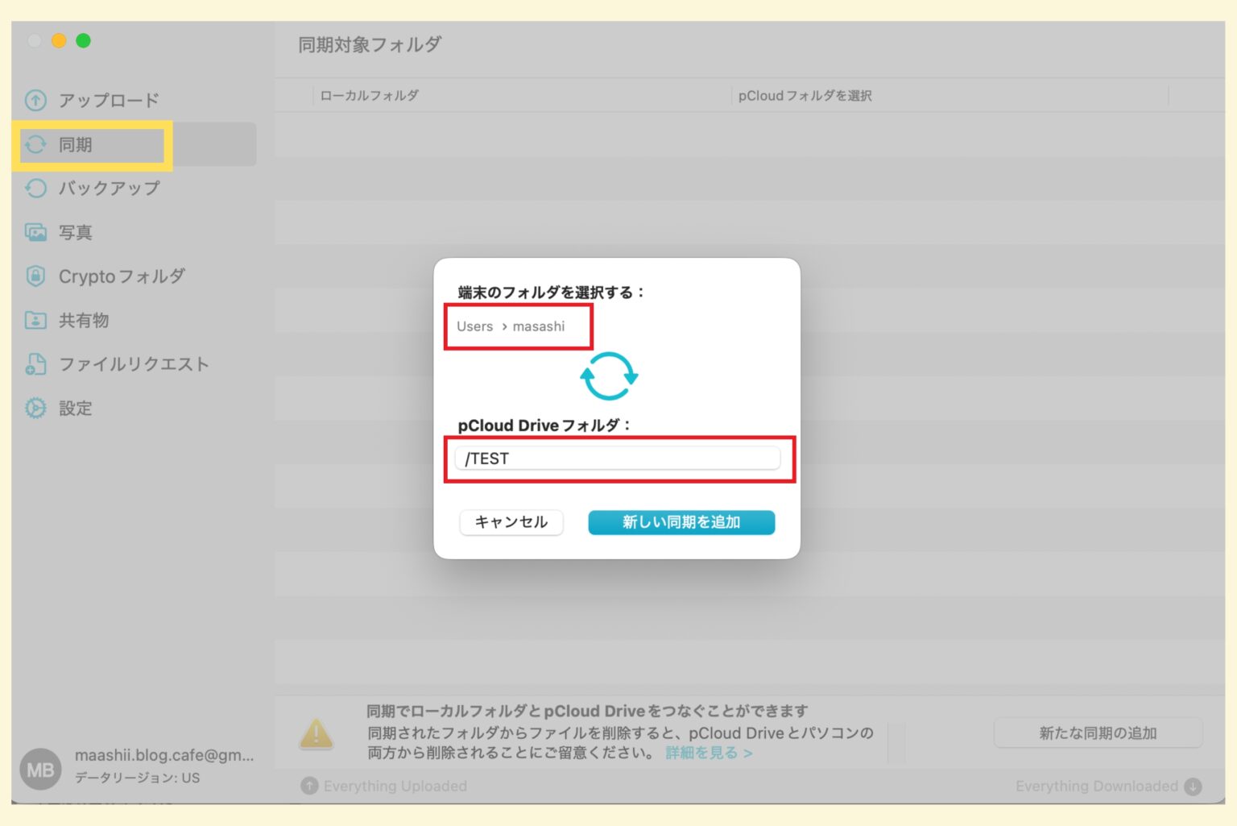The height and width of the screenshot is (826, 1237).
Task: Click the 新たな同期の追加 button
Action: pos(1098,733)
